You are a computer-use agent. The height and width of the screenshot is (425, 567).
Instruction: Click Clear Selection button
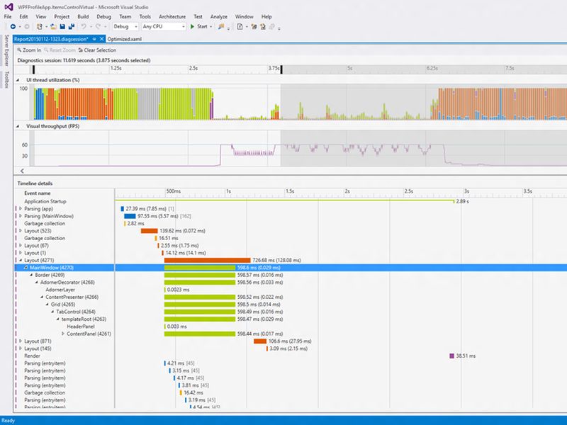pyautogui.click(x=97, y=50)
